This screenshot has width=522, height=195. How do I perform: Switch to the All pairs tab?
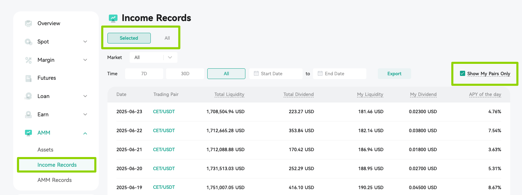tap(167, 38)
